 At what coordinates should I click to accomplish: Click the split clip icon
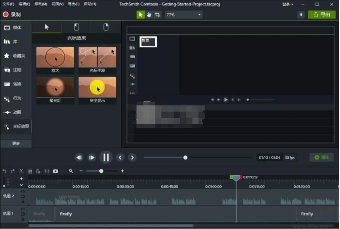[x=47, y=171]
